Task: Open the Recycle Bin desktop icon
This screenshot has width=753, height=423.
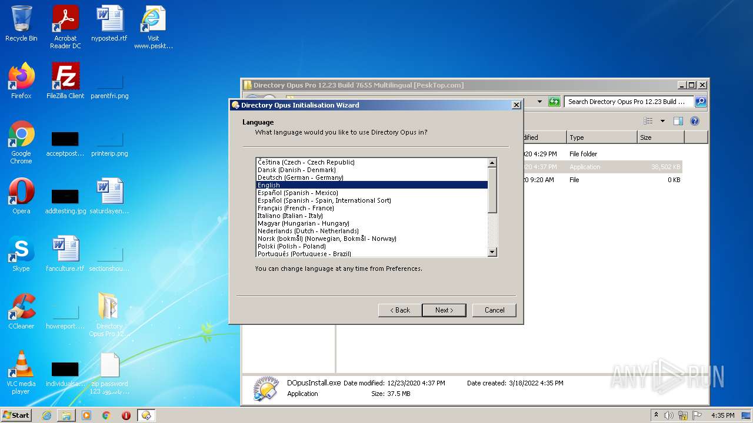Action: pyautogui.click(x=21, y=23)
